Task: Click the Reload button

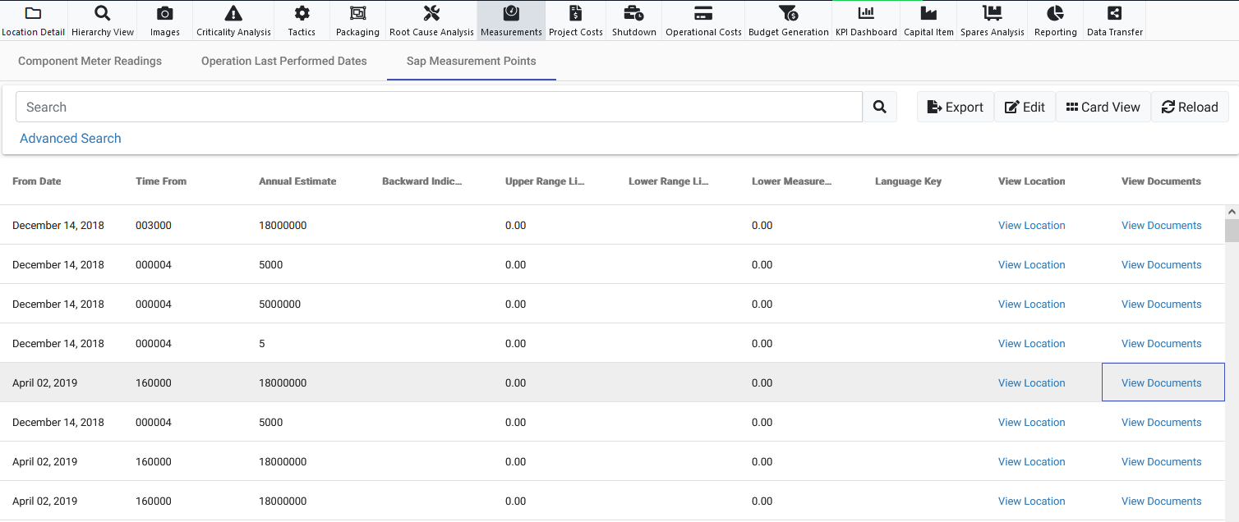Action: pyautogui.click(x=1190, y=107)
